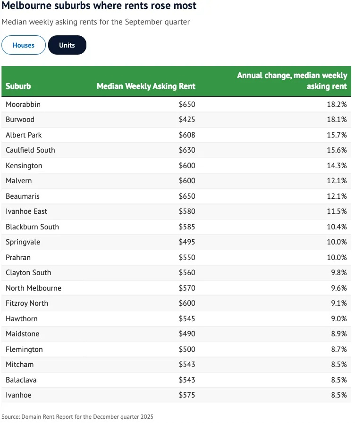Click the Flemington suburb name
Image resolution: width=355 pixels, height=423 pixels.
[x=24, y=350]
